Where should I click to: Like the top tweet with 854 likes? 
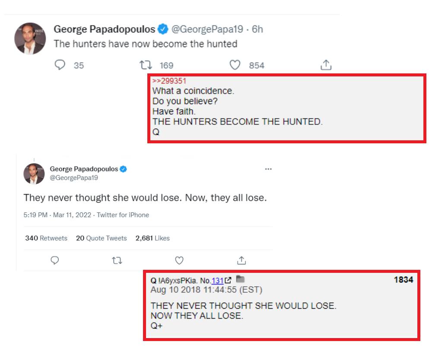click(x=235, y=65)
